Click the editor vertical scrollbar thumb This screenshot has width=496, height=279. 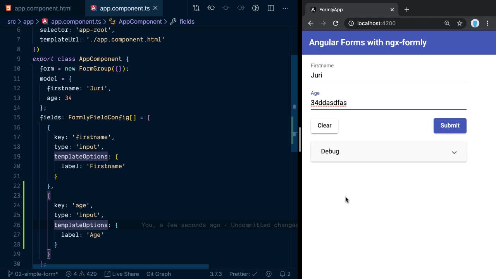click(300, 139)
